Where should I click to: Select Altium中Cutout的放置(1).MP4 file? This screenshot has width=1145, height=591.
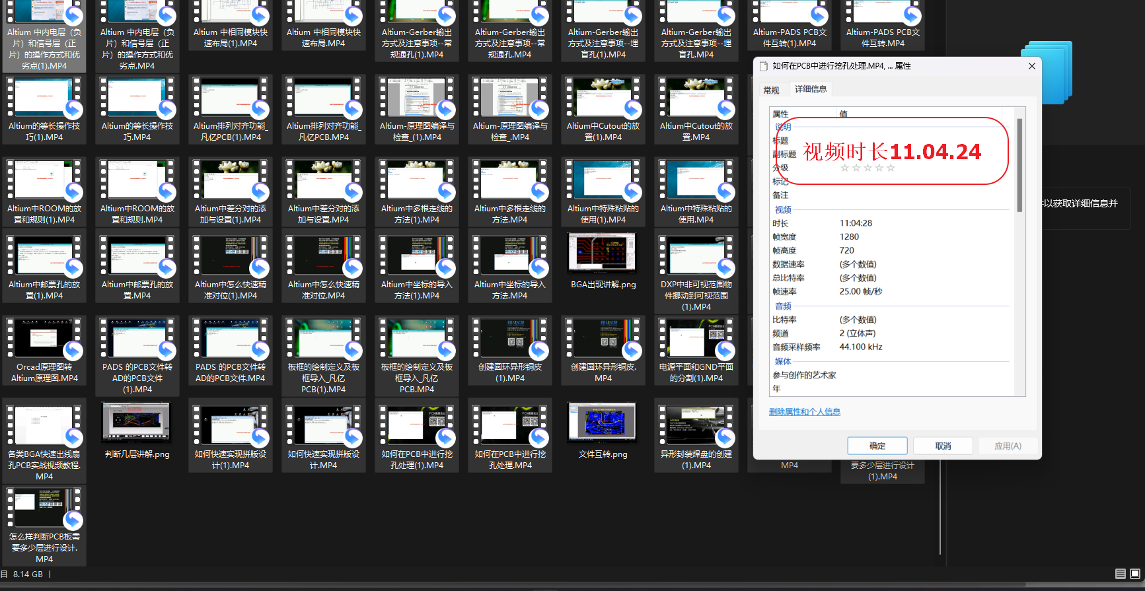pos(603,109)
